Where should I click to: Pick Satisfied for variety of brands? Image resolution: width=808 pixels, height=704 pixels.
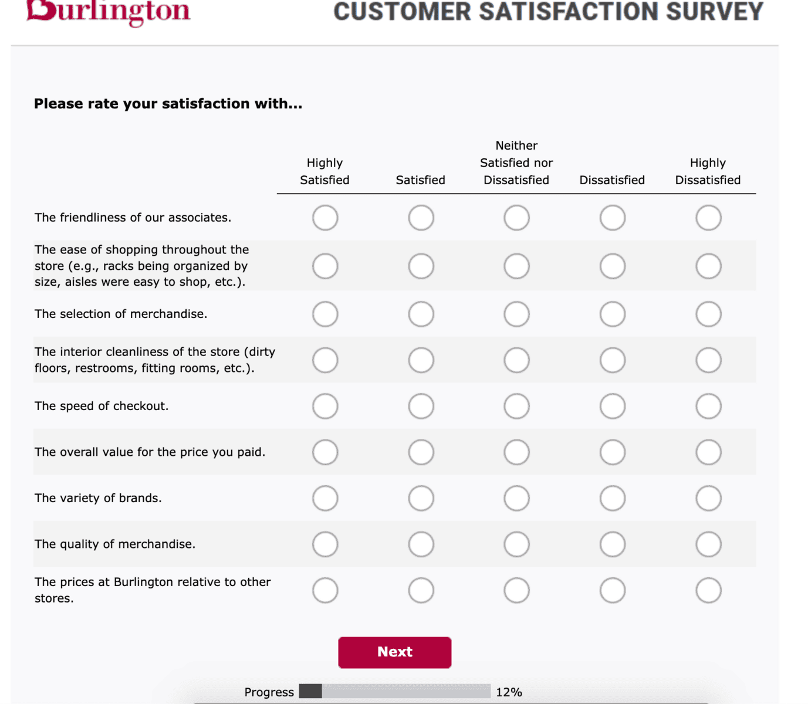(x=421, y=498)
